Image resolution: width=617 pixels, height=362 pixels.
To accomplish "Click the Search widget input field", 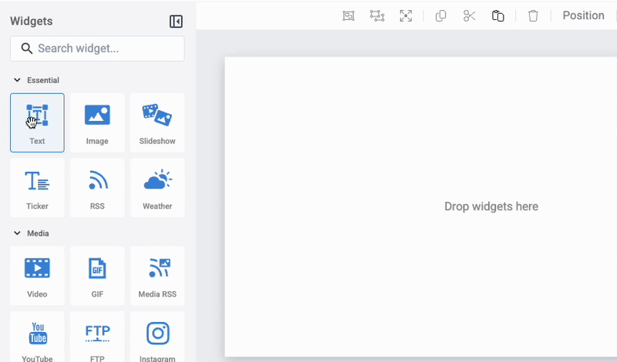I will click(97, 49).
